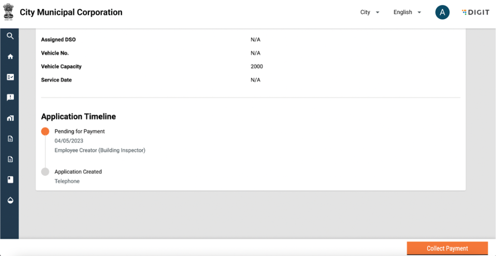The width and height of the screenshot is (496, 256).
Task: Go to Home via sidebar house icon
Action: coord(10,56)
